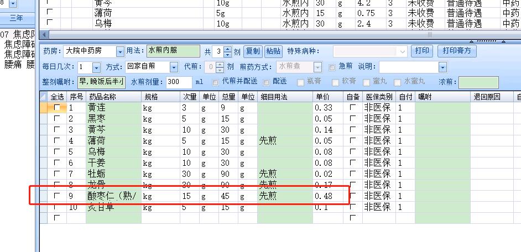Decrease the 共 剂 count with down arrow
521x252 pixels.
pyautogui.click(x=228, y=55)
